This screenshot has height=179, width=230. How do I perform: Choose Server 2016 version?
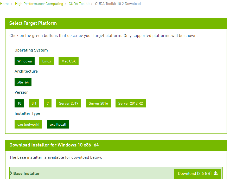[x=98, y=103]
